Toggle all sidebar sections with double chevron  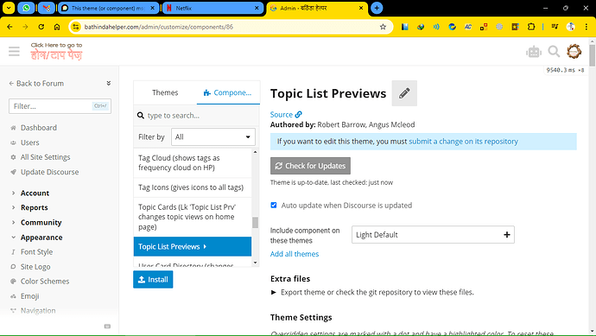[108, 83]
